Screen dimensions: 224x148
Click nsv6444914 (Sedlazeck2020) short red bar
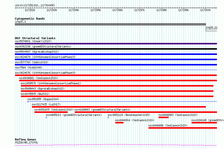120,123
